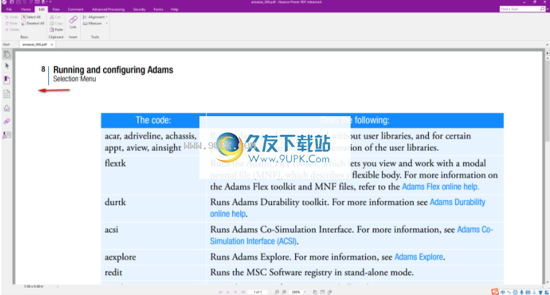Switch to the Forms ribbon tab
Image resolution: width=550 pixels, height=295 pixels.
158,9
